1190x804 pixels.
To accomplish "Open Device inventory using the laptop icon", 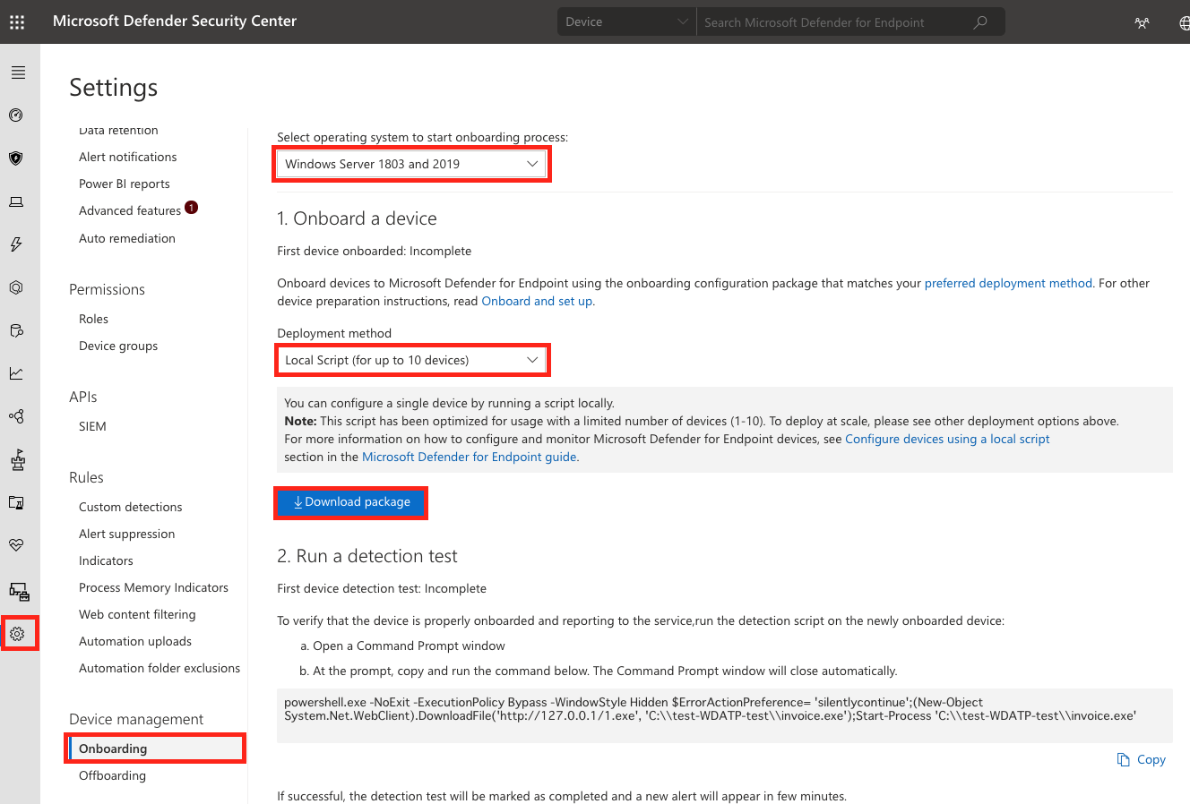I will 18,201.
